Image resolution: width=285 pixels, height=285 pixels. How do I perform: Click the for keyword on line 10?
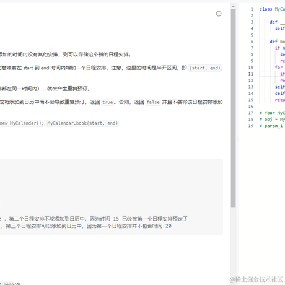coord(279,68)
